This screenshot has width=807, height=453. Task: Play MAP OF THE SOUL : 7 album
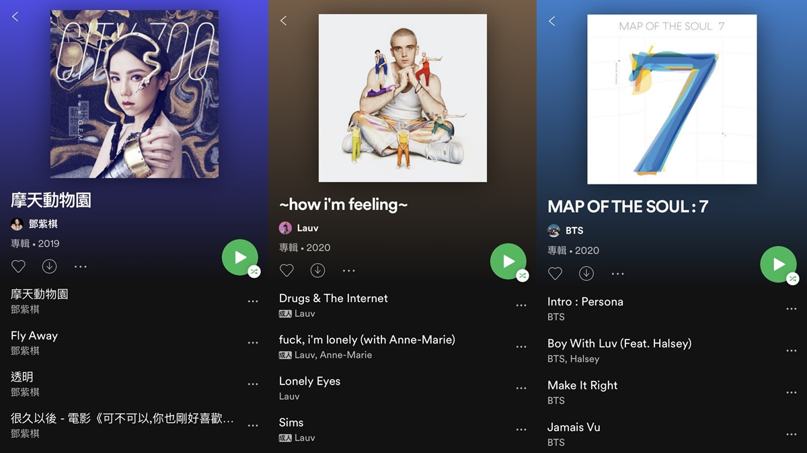coord(778,264)
